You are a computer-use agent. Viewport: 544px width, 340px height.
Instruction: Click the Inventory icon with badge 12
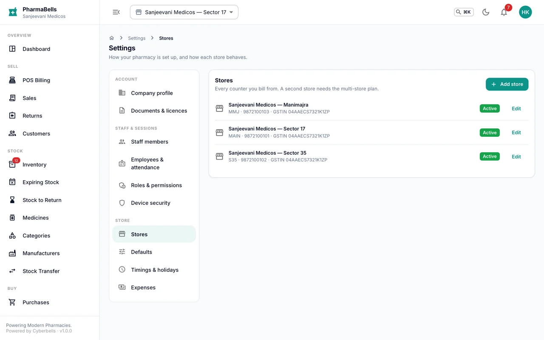pyautogui.click(x=12, y=164)
